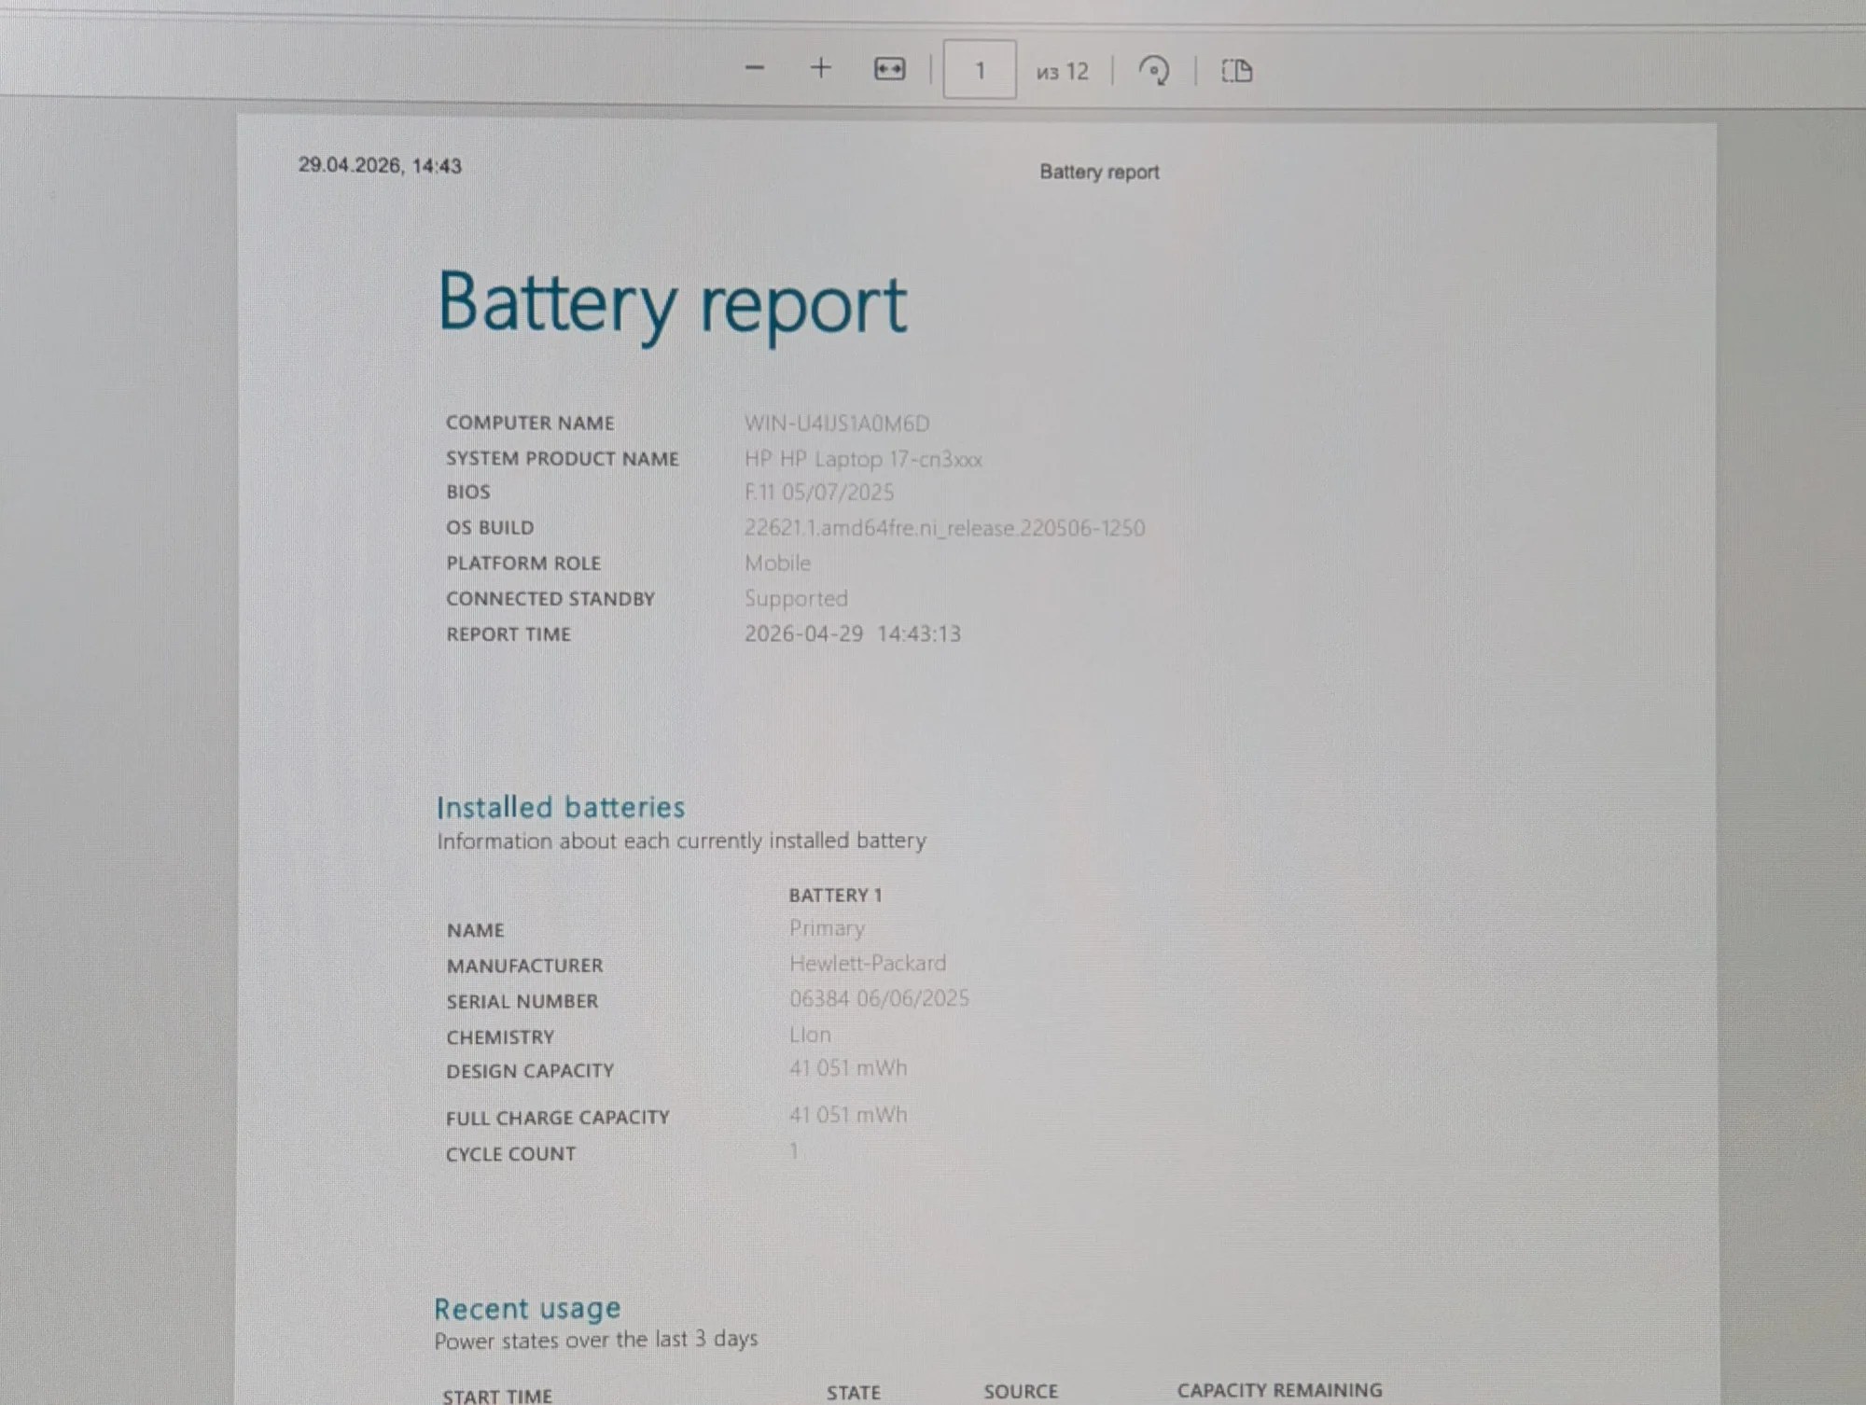
Task: Select "HP HP Laptop 17-cn3xxx" product name
Action: pyautogui.click(x=863, y=459)
